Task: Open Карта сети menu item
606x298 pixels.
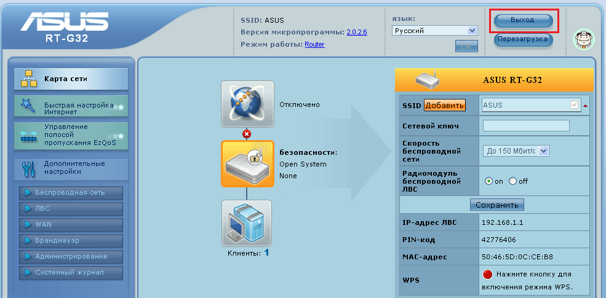Action: (71, 79)
